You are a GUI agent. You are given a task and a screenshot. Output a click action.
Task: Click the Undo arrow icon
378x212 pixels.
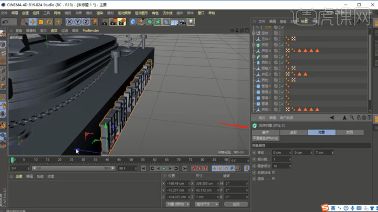tap(5, 22)
